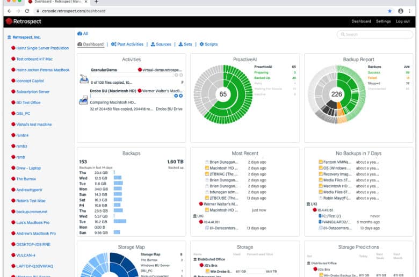Open Iconcept Capitol server
This screenshot has width=419, height=277.
(30, 81)
